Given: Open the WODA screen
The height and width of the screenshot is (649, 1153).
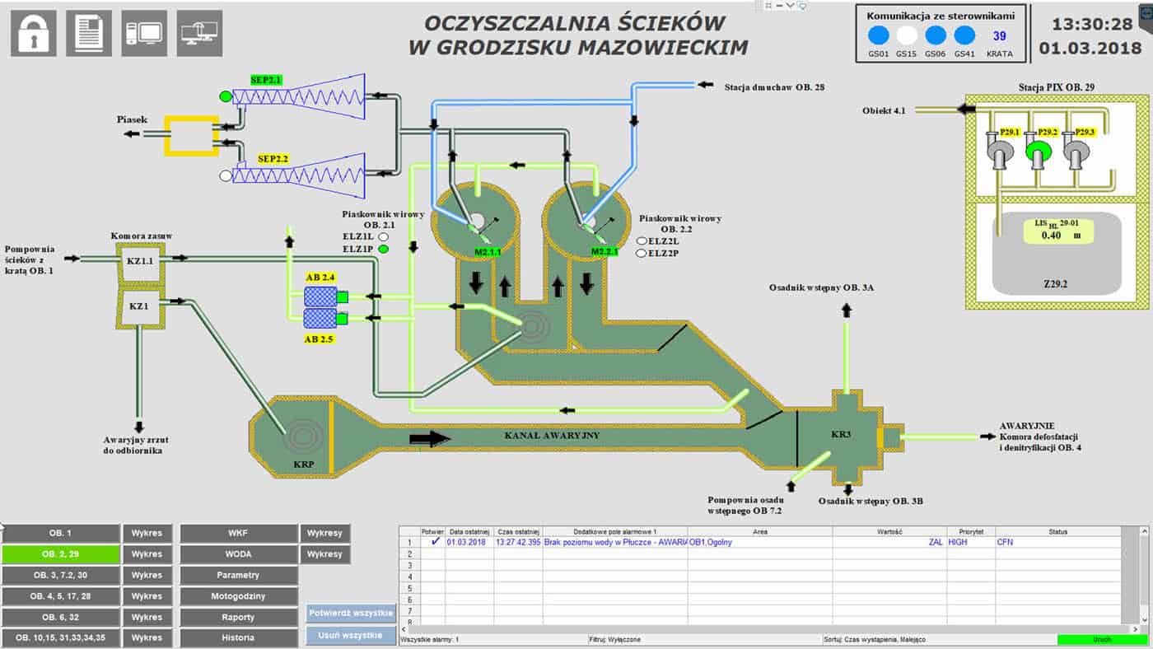Looking at the screenshot, I should click(239, 554).
